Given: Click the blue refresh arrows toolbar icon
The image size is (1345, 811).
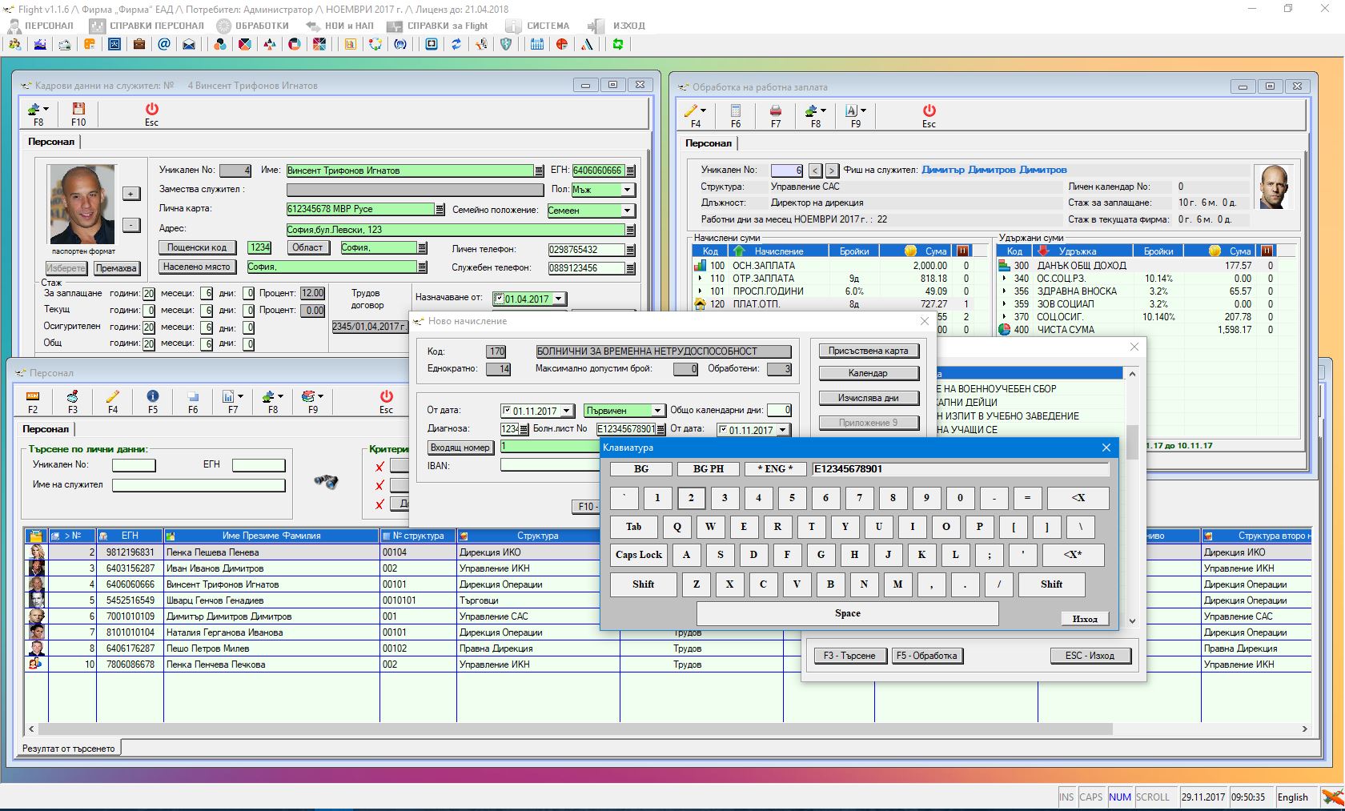Looking at the screenshot, I should [x=456, y=44].
